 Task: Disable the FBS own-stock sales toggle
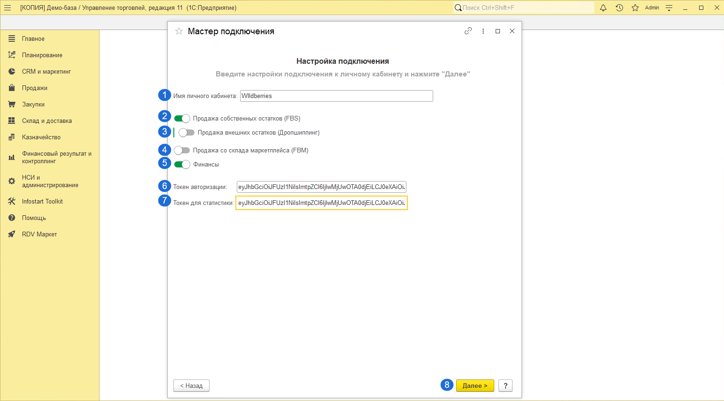point(182,119)
